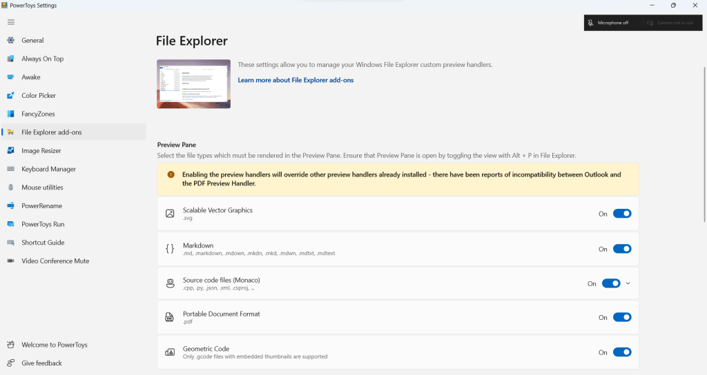
Task: Click Give feedback link in sidebar
Action: pos(74,363)
